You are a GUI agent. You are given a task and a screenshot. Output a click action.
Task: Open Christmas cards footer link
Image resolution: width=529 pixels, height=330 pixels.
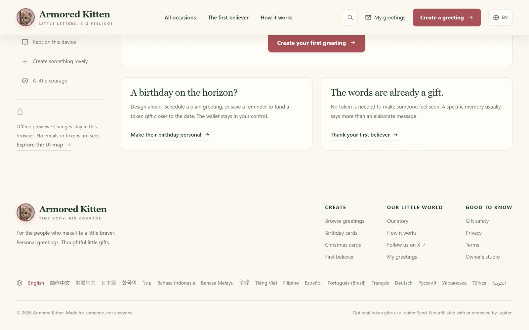tap(343, 245)
